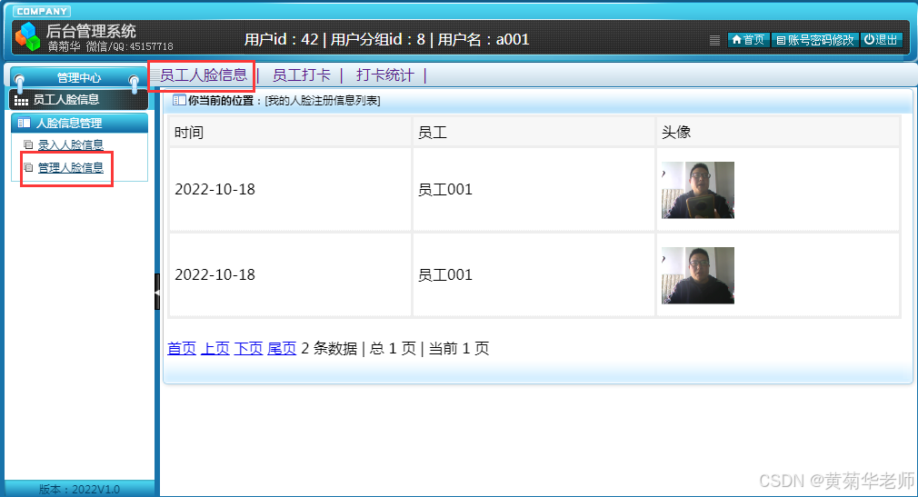Collapse the sidebar with splitter arrow
Viewport: 918px width, 497px height.
point(157,291)
